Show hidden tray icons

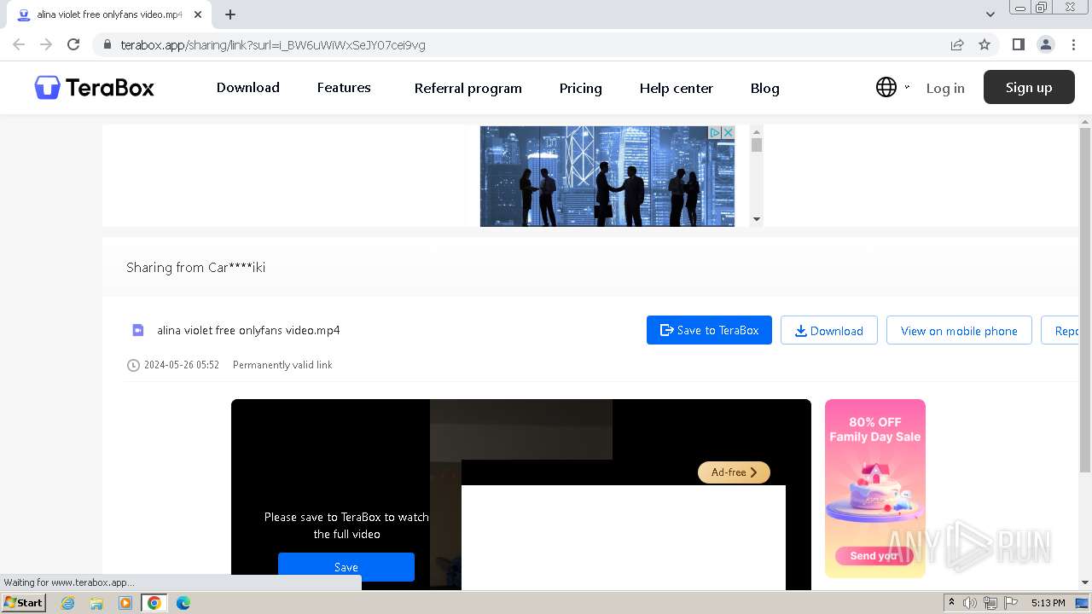pyautogui.click(x=951, y=603)
